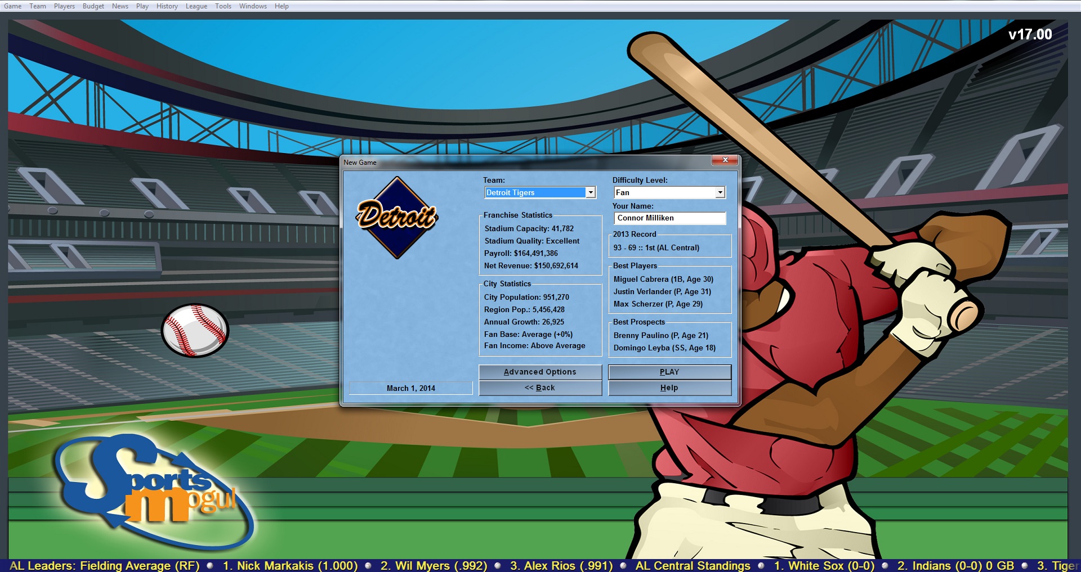Expand the Team selection list arrow
Screen dimensions: 1081x572
[591, 192]
